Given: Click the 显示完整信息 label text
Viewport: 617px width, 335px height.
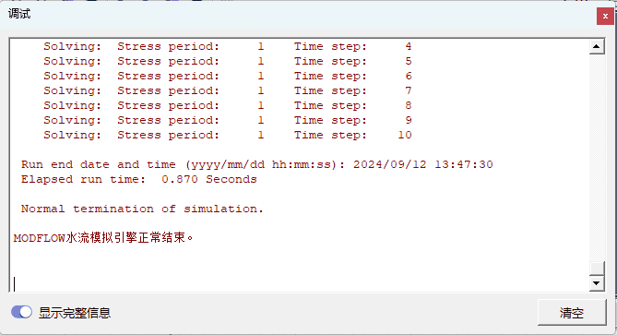Looking at the screenshot, I should [75, 313].
